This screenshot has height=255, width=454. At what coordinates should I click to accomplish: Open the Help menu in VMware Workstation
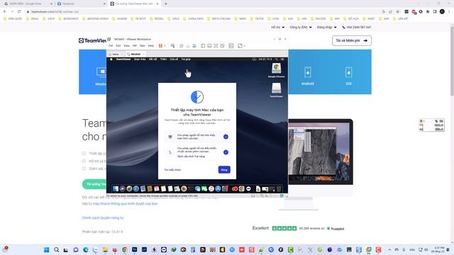tap(151, 45)
